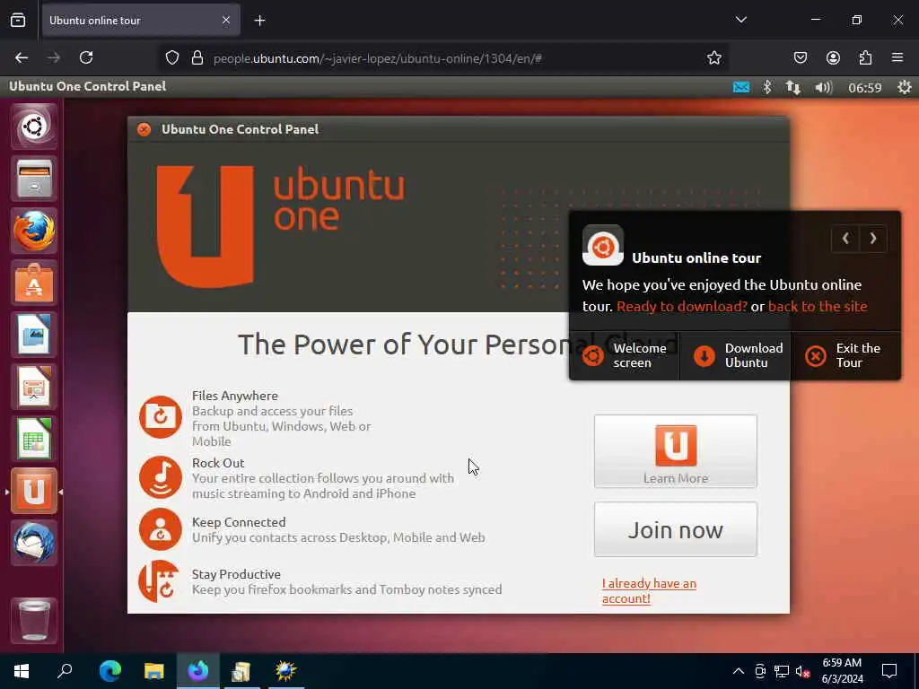Image resolution: width=919 pixels, height=689 pixels.
Task: Open the Ubuntu Dash home launcher icon
Action: tap(34, 126)
